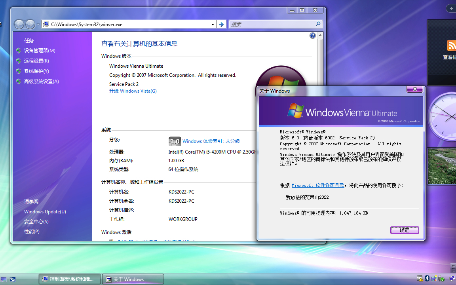Click the Windows flag logo in About dialog
Image resolution: width=456 pixels, height=285 pixels.
point(295,110)
